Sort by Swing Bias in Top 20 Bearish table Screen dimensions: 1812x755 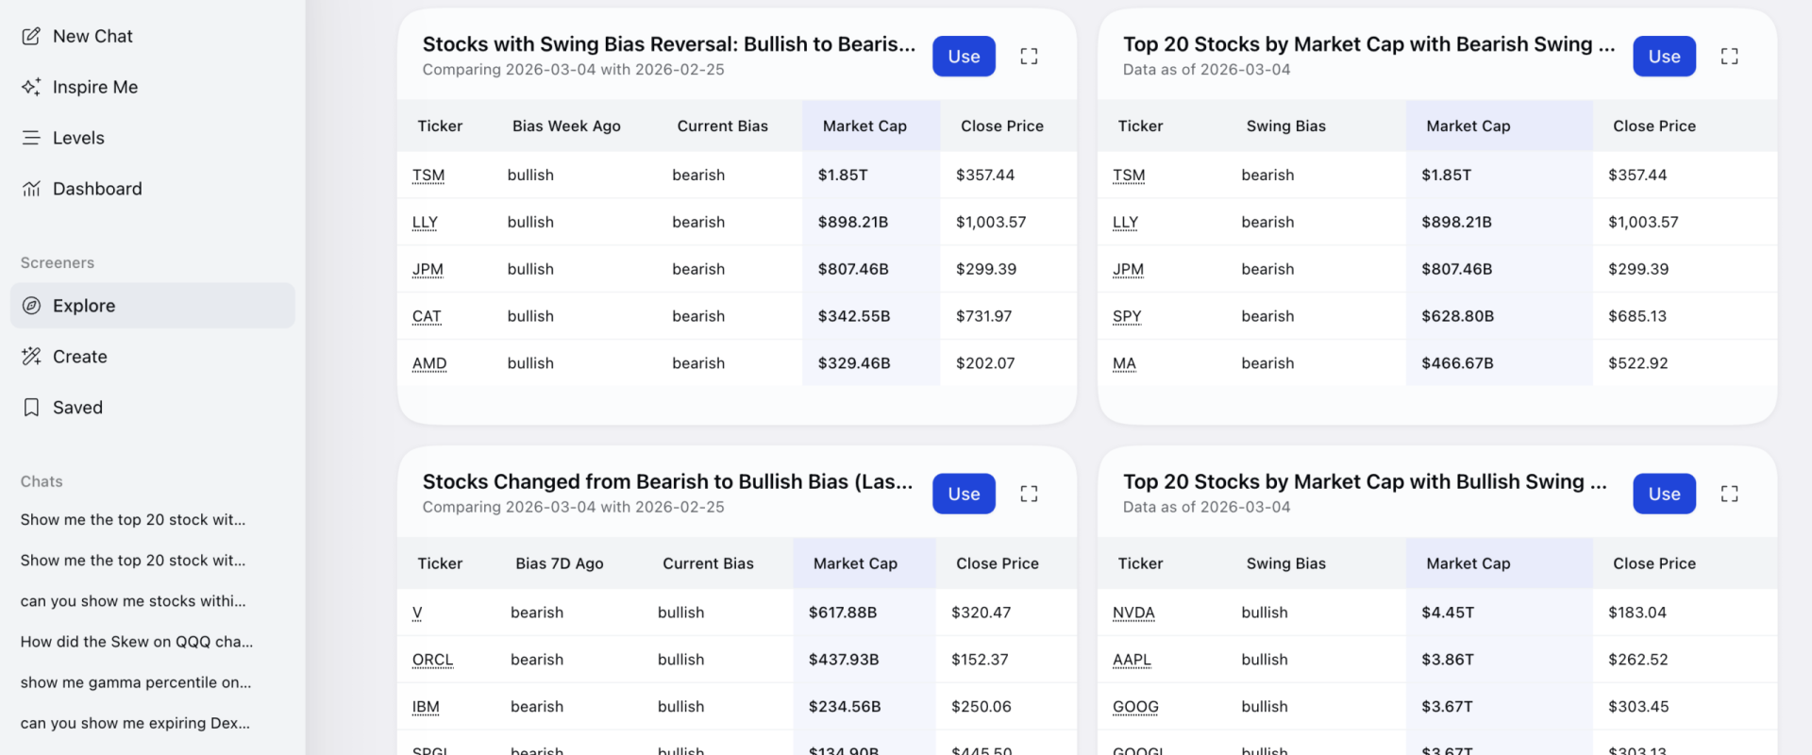coord(1285,126)
